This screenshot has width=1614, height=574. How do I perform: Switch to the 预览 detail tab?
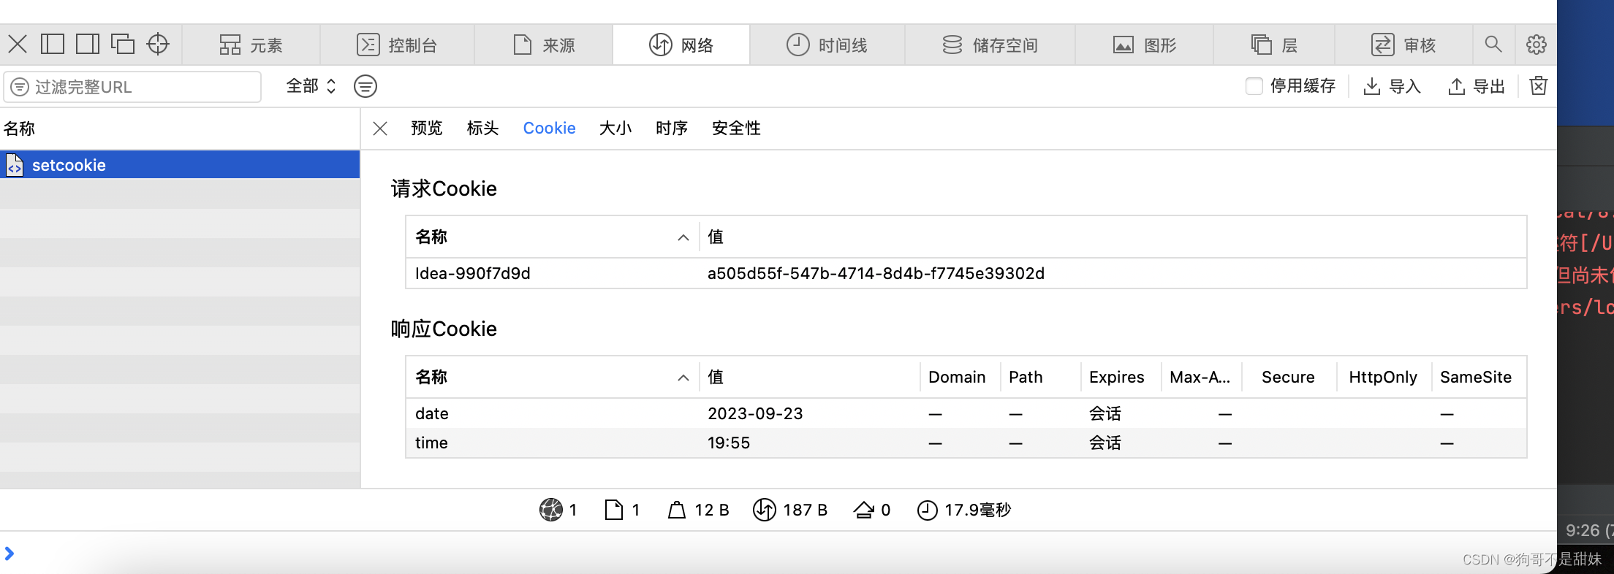(x=427, y=129)
